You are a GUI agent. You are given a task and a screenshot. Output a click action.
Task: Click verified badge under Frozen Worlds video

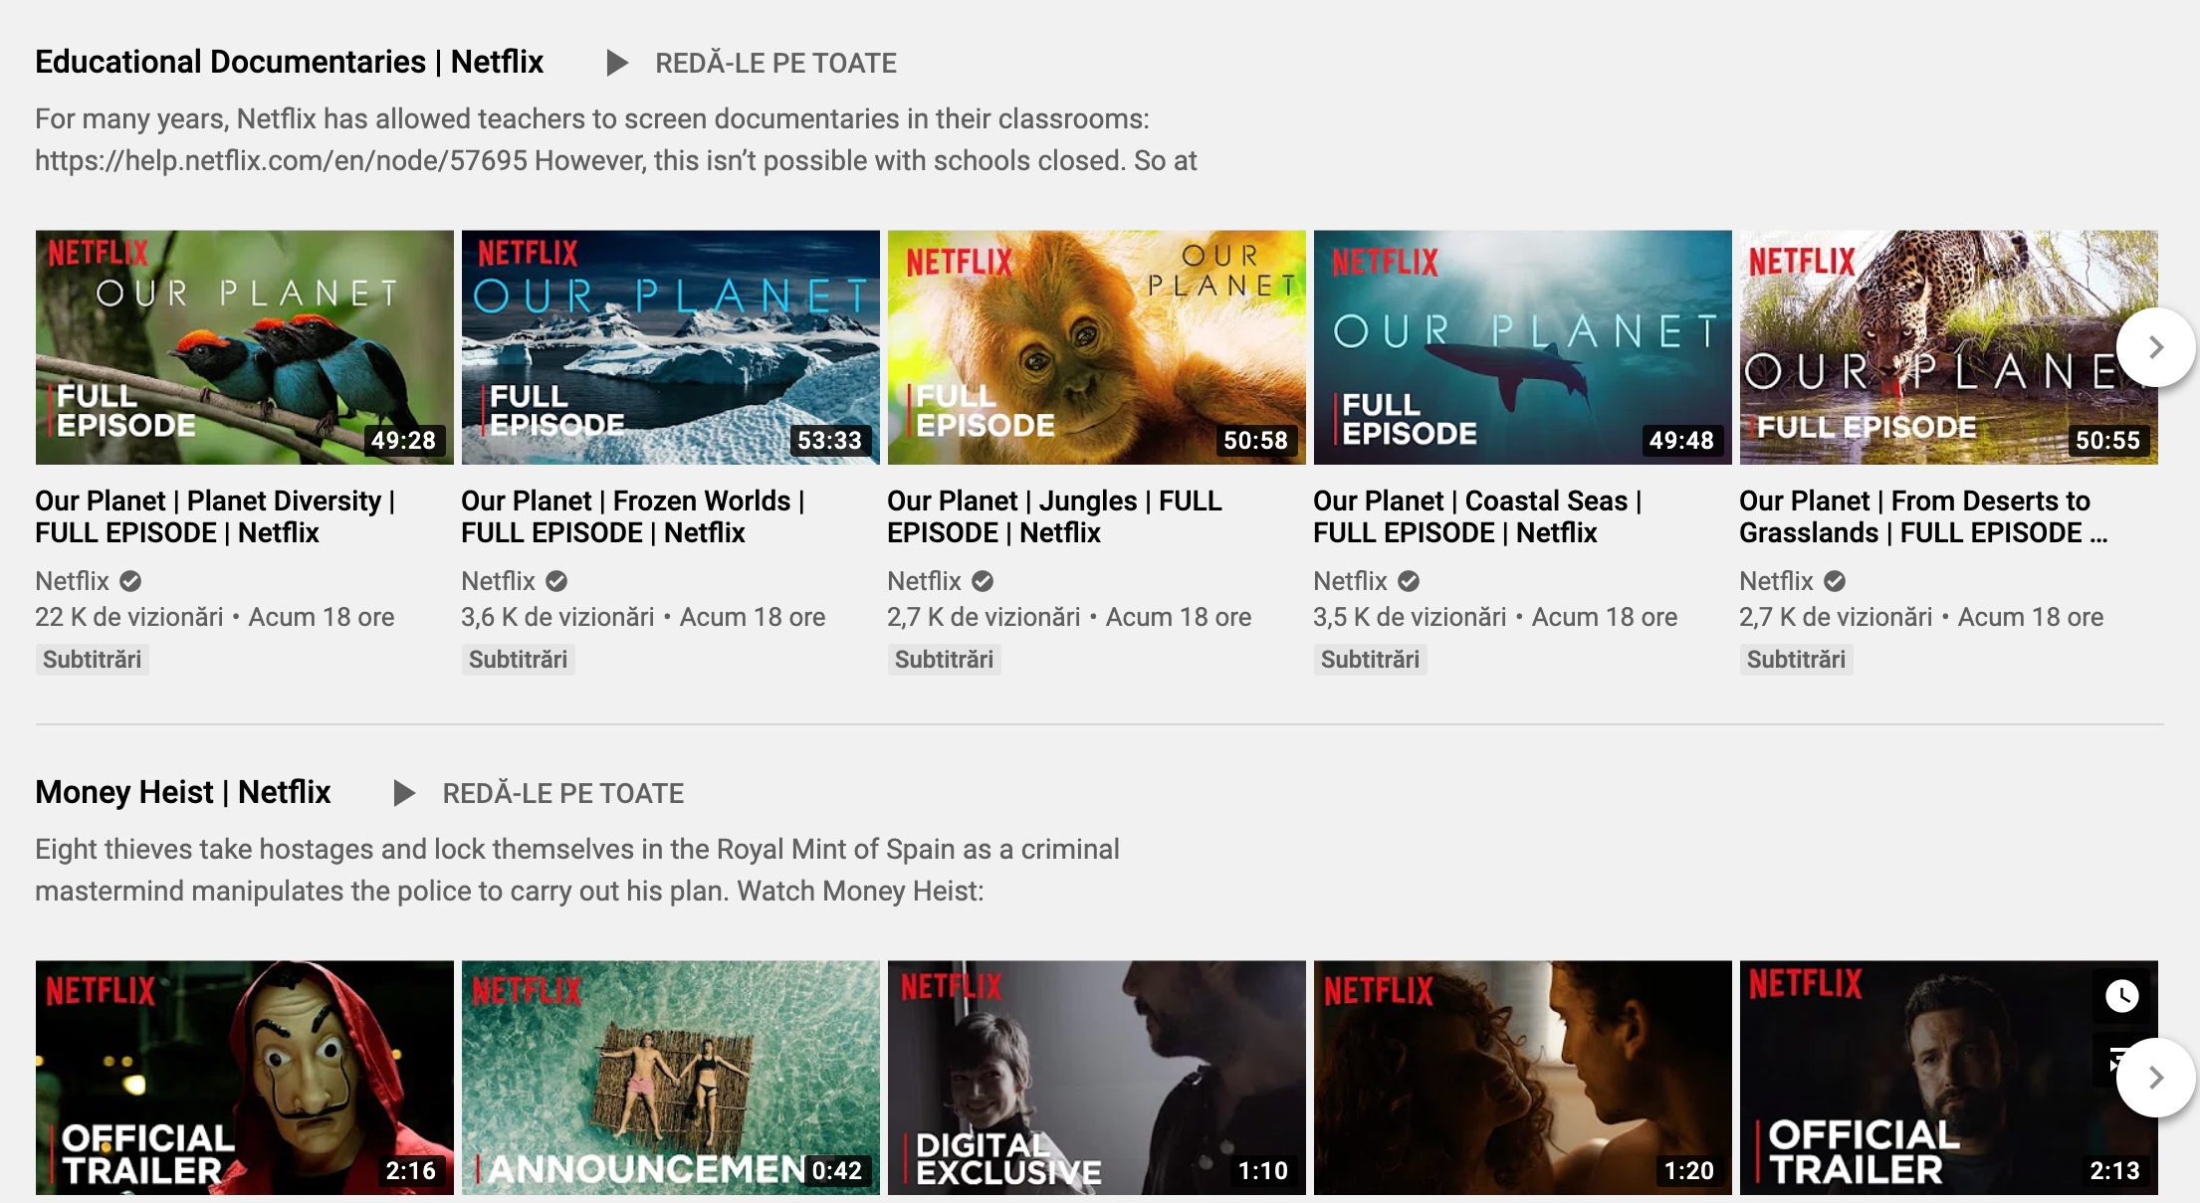pyautogui.click(x=556, y=581)
